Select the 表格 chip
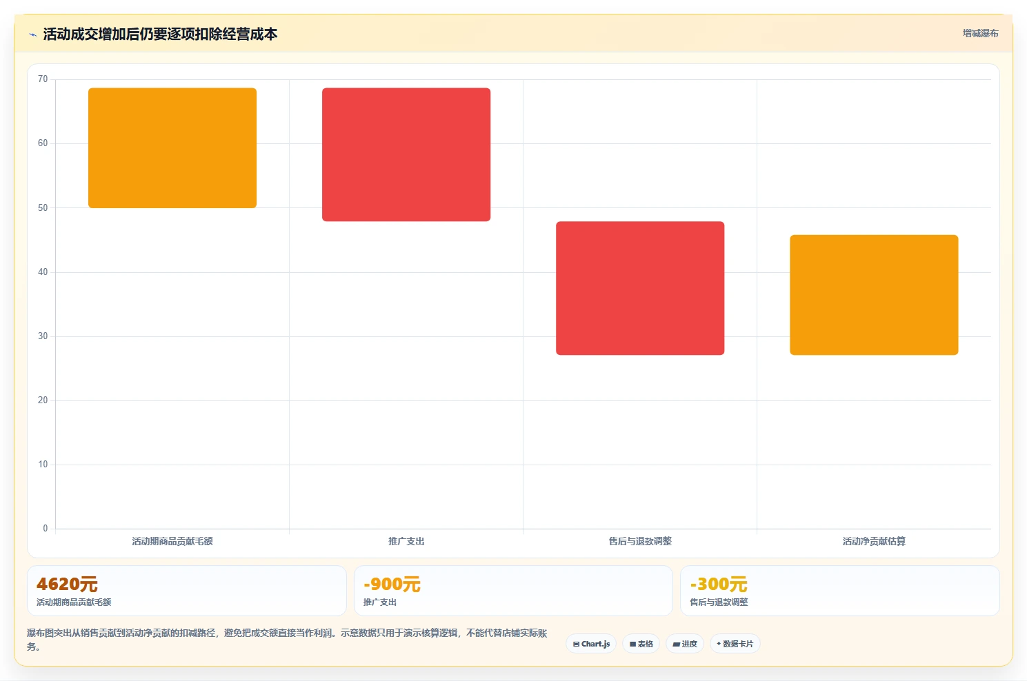 click(x=641, y=644)
